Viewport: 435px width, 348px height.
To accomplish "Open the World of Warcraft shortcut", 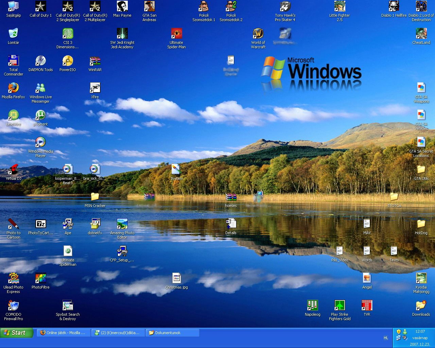I will pos(258,39).
